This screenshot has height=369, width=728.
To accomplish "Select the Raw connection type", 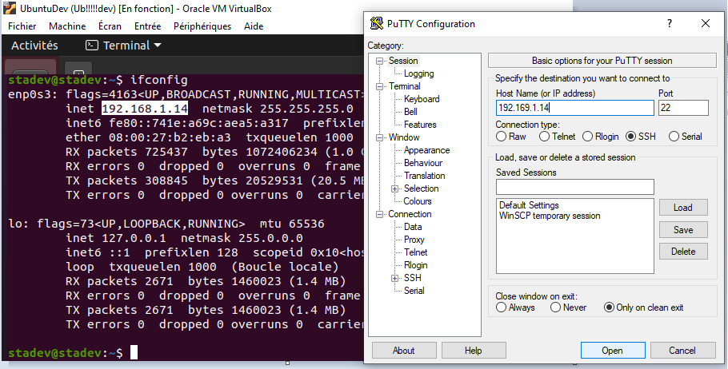I will coord(501,137).
